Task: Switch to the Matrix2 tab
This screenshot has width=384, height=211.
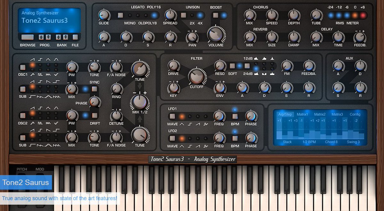Action: [320, 114]
